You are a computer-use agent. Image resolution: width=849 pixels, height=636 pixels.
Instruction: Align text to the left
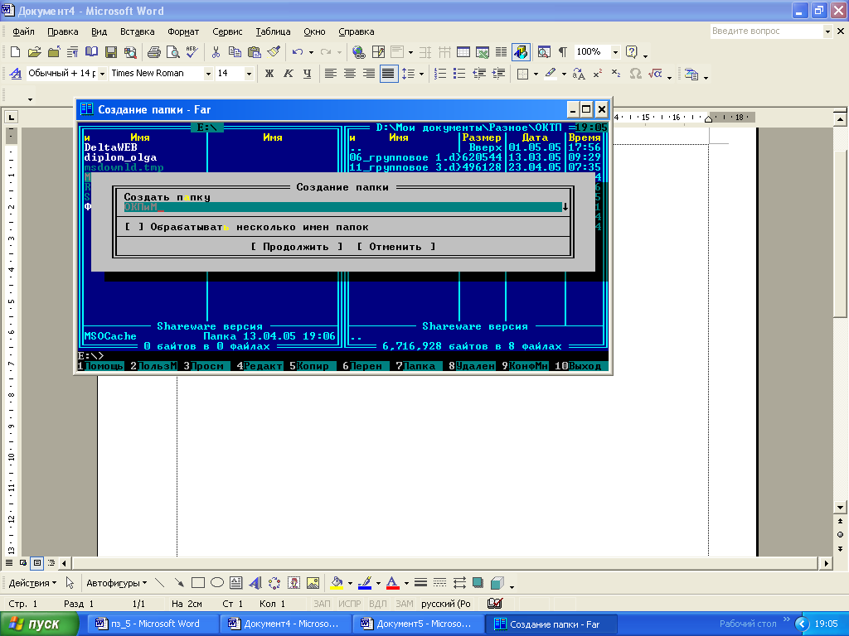pos(330,74)
